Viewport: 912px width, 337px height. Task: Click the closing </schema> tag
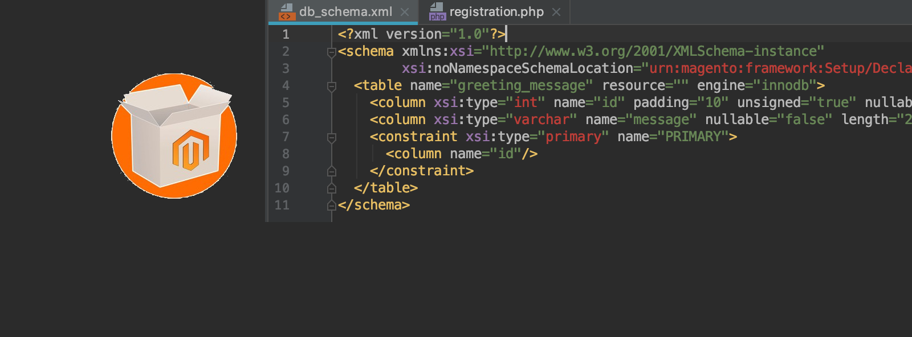(x=374, y=206)
